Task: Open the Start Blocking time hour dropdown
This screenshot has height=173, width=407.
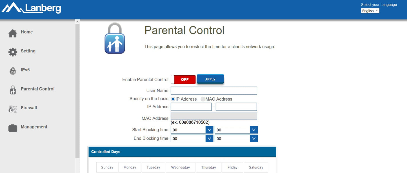Action: 192,130
